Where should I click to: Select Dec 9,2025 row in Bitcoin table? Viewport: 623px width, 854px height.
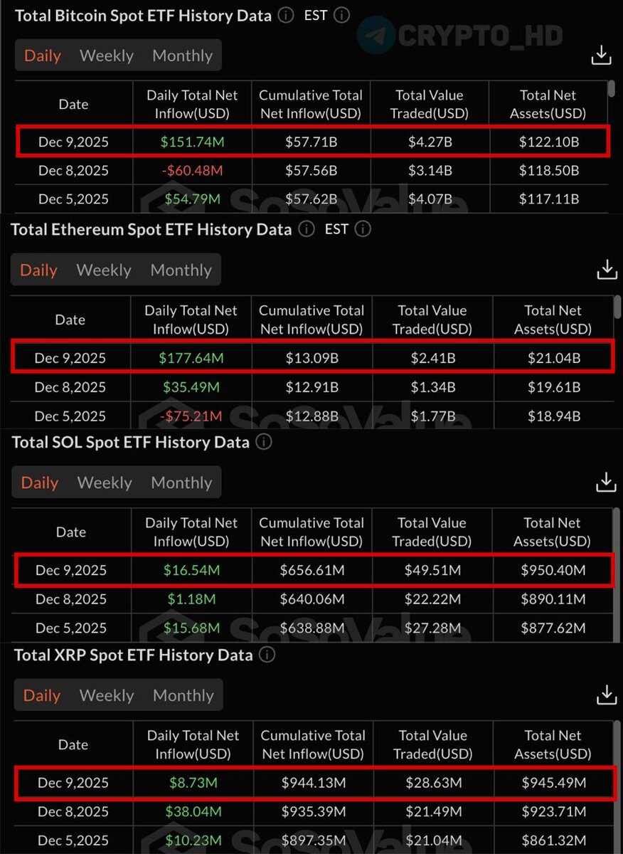pyautogui.click(x=313, y=142)
